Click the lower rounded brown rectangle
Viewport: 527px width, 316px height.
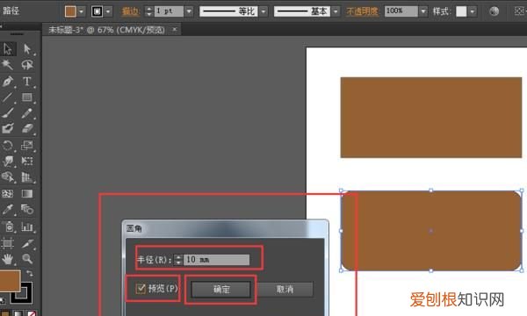tap(431, 231)
